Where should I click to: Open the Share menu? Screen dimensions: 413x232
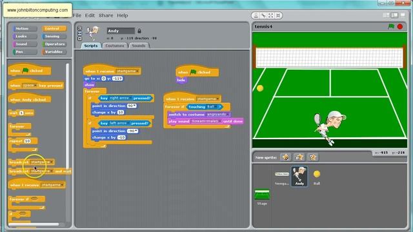pyautogui.click(x=106, y=15)
